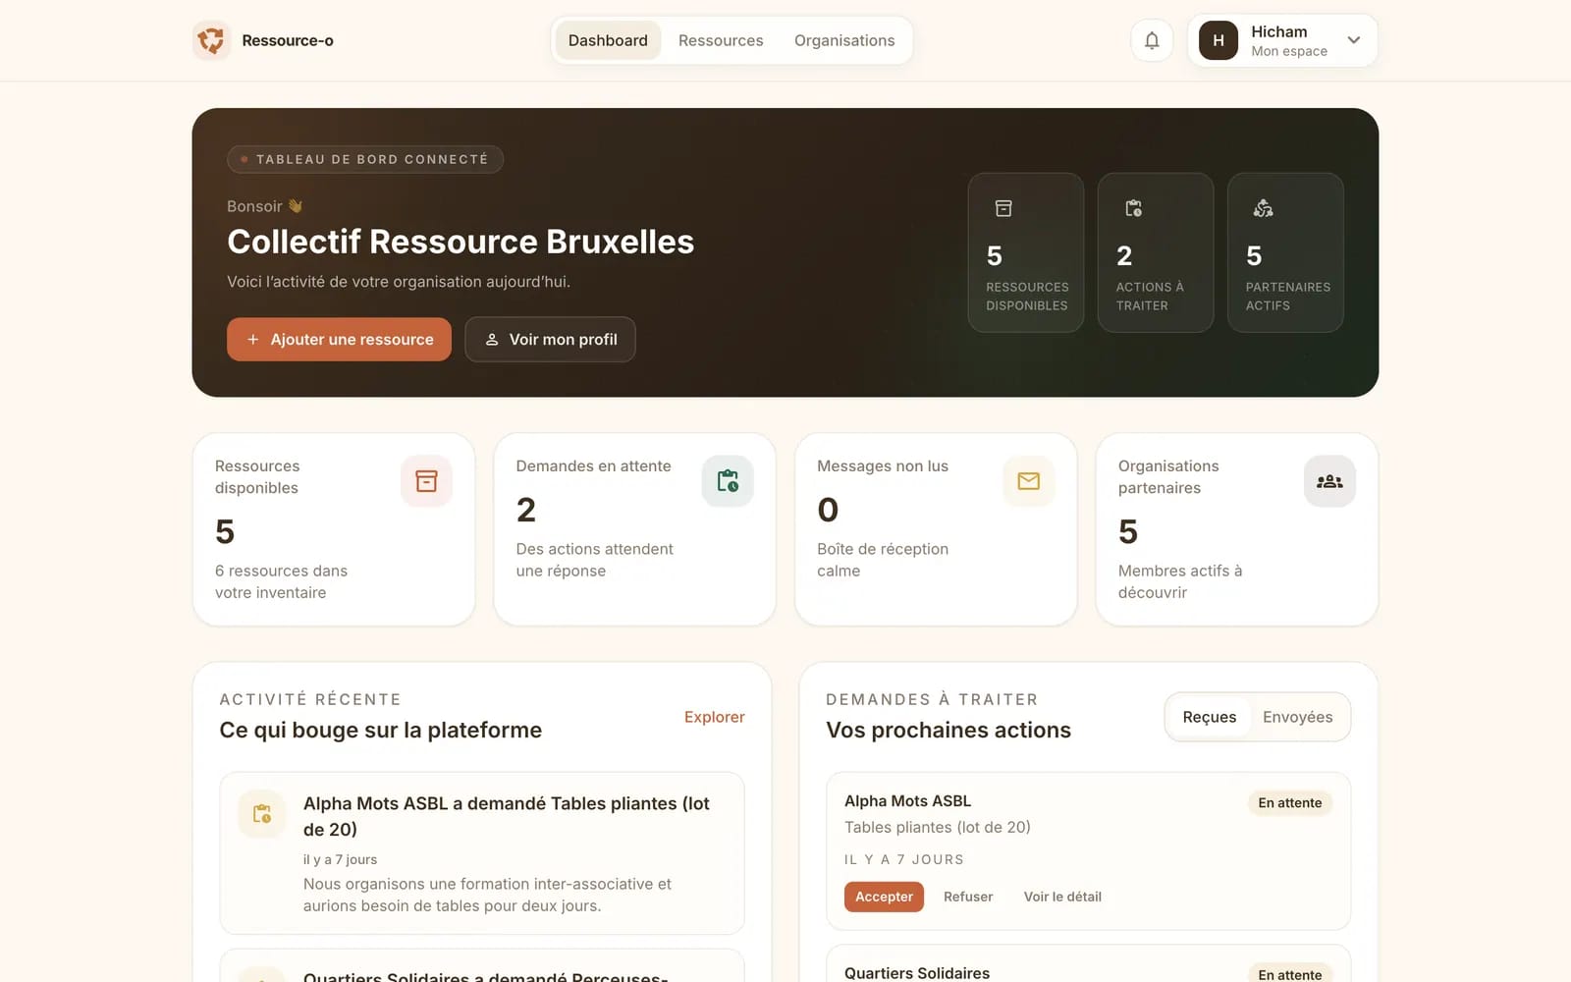
Task: Click the group icon on Organisations partenaires card
Action: click(1329, 481)
